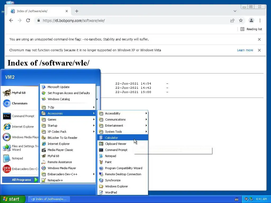Open Program Compatibility Wizard
This screenshot has height=203, width=271.
(x=123, y=168)
